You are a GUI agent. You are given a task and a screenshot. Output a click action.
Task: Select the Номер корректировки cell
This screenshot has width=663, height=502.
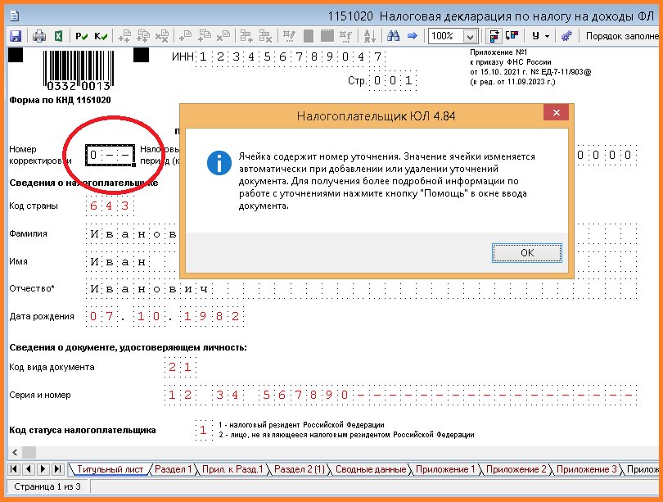tap(110, 156)
